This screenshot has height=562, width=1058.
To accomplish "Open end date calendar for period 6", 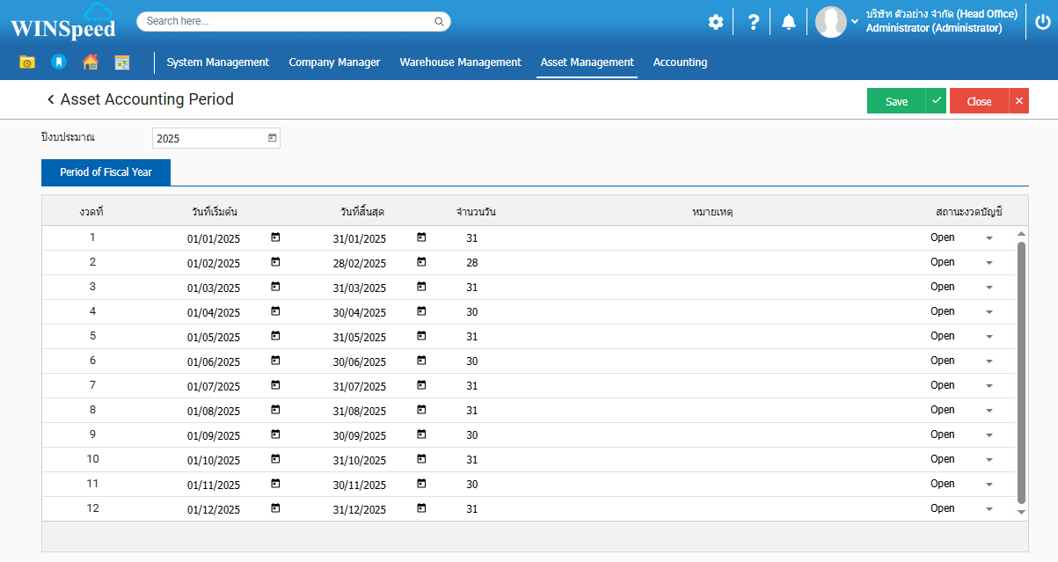I will point(421,361).
